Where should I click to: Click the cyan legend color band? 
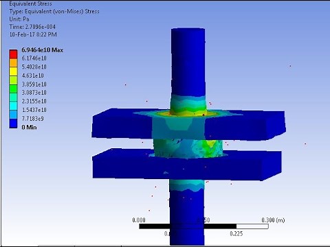click(13, 106)
